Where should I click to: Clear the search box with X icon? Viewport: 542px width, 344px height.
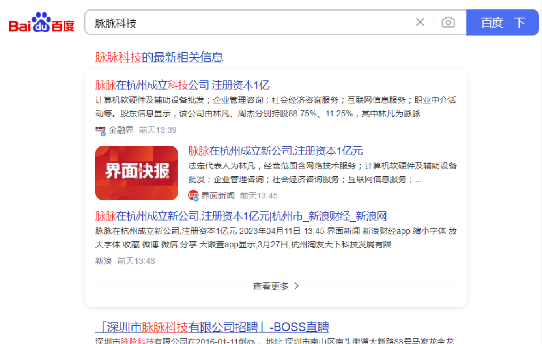420,22
